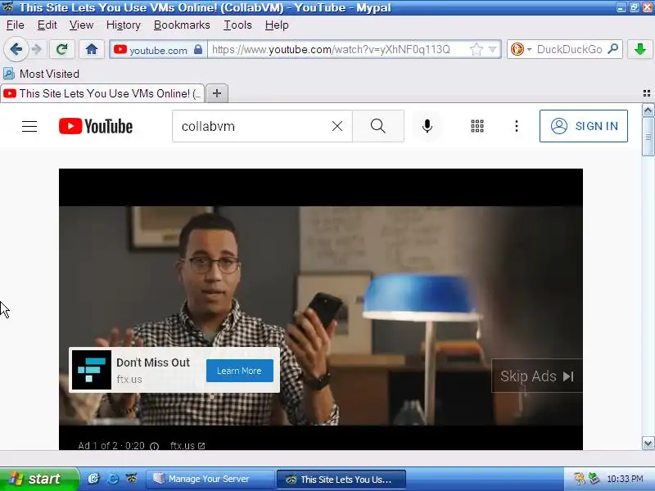
Task: Start voice search with the microphone icon
Action: (x=427, y=126)
